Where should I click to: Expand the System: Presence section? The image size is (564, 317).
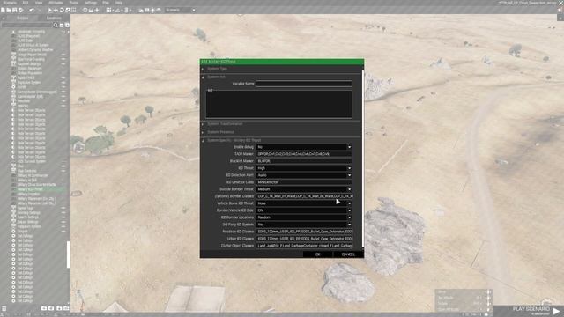point(203,132)
